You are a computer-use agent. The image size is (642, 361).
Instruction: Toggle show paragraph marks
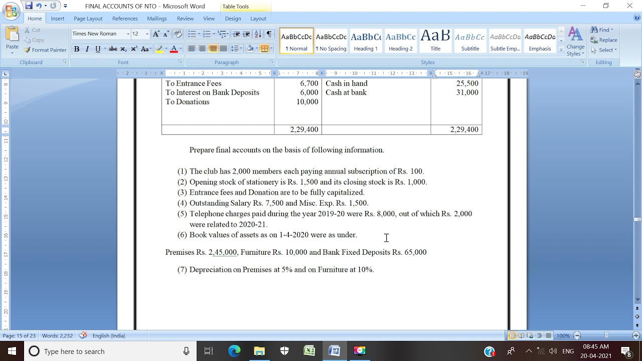[269, 34]
